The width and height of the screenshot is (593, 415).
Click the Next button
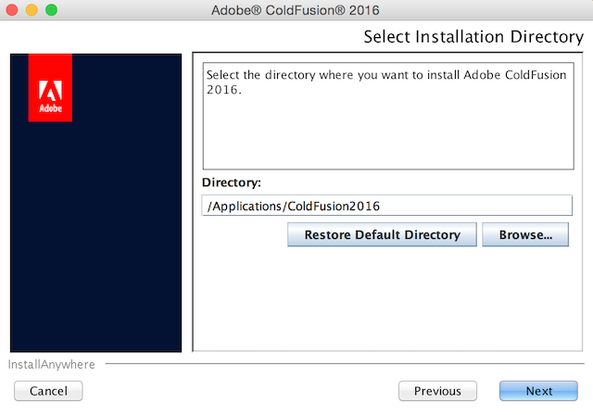tap(538, 390)
